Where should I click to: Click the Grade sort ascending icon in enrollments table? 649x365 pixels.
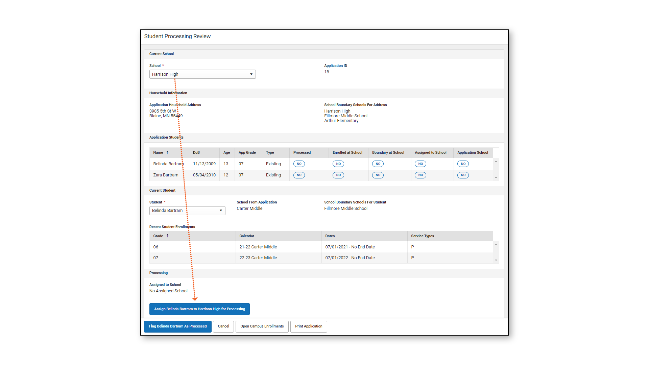168,236
